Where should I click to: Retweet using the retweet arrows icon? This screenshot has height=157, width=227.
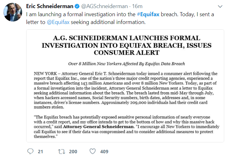61,151
